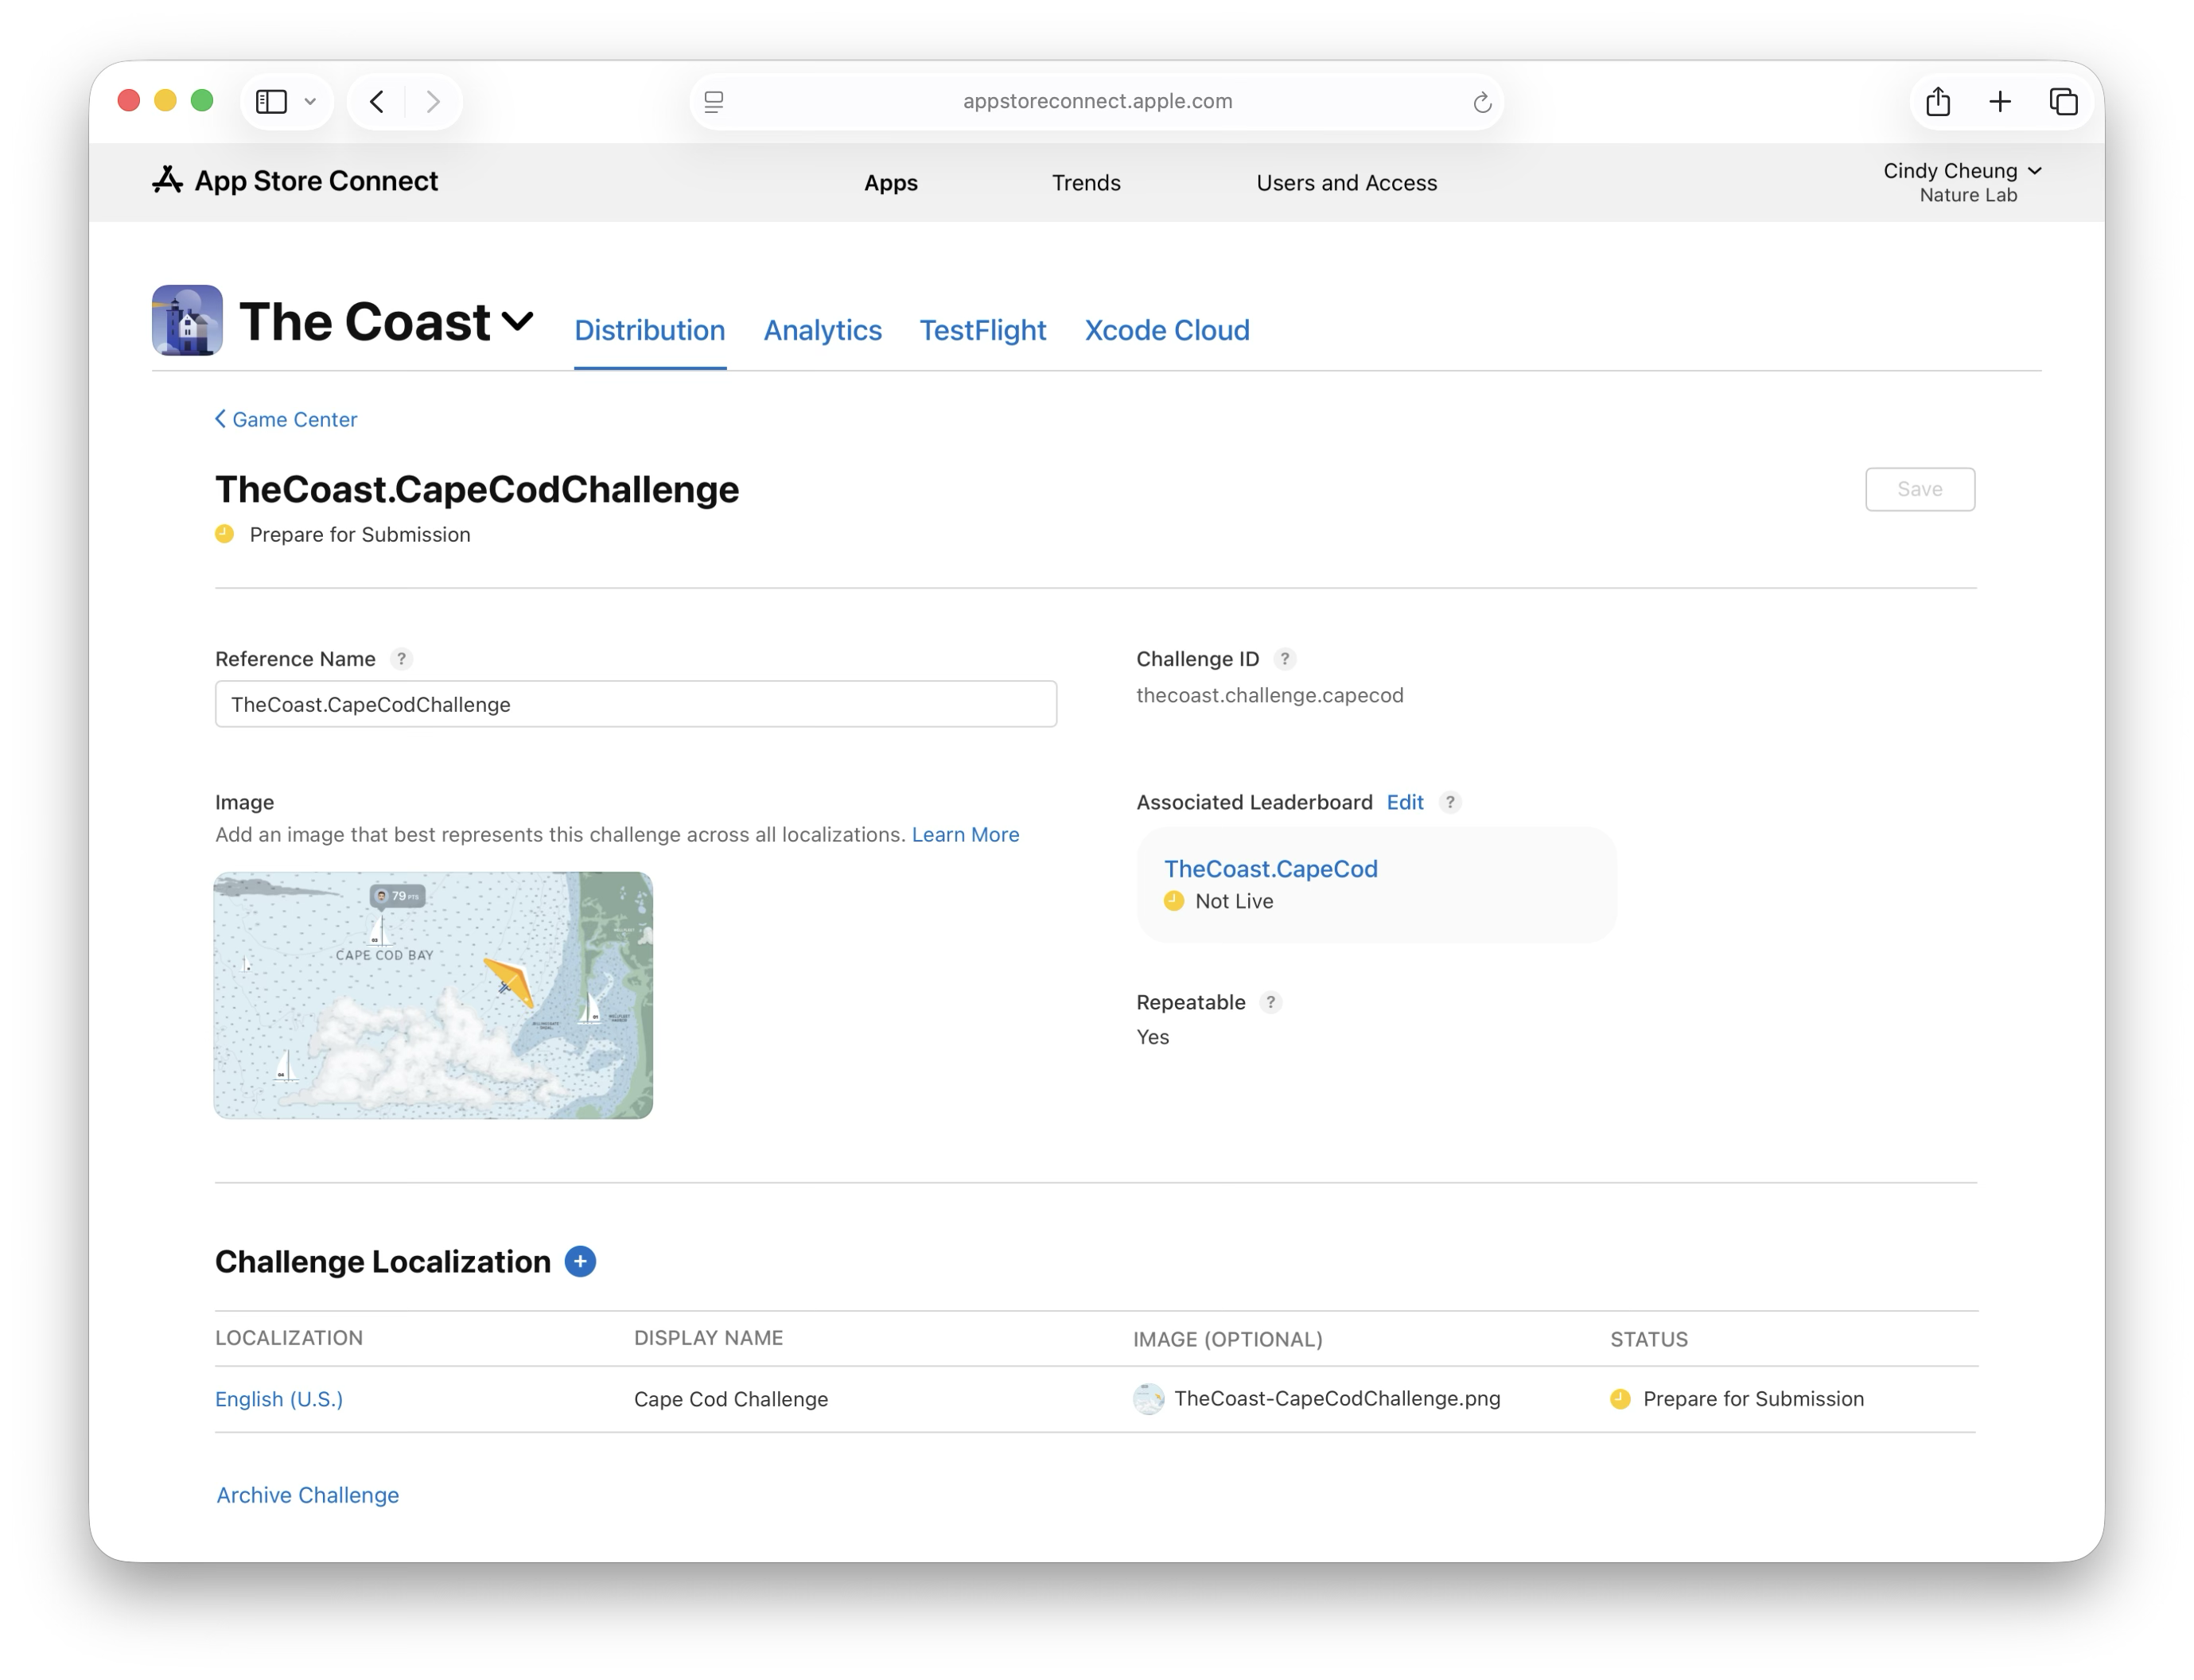
Task: Open the Reference Name help tooltip
Action: (401, 659)
